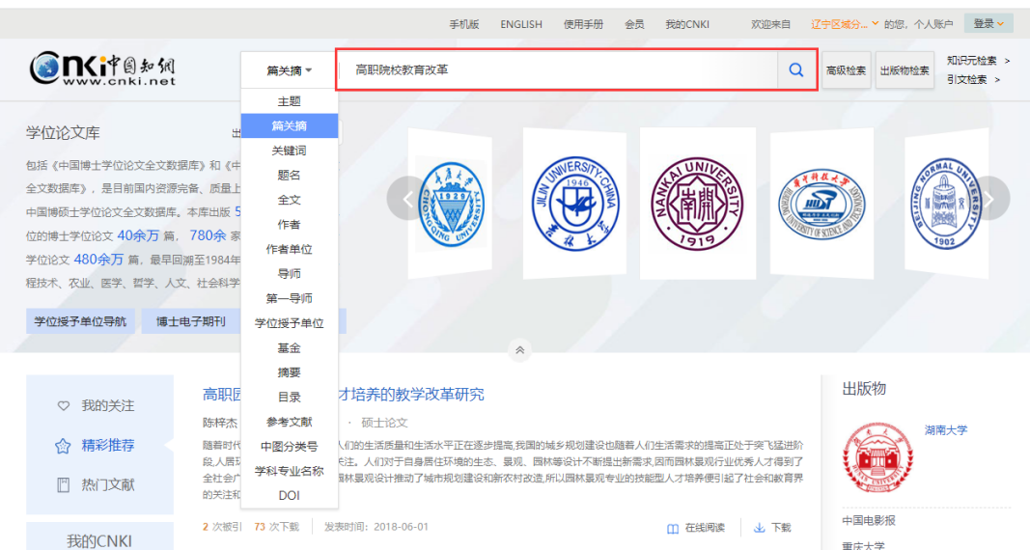1030x550 pixels.
Task: Click the heart icon beside 我的关注
Action: [63, 405]
